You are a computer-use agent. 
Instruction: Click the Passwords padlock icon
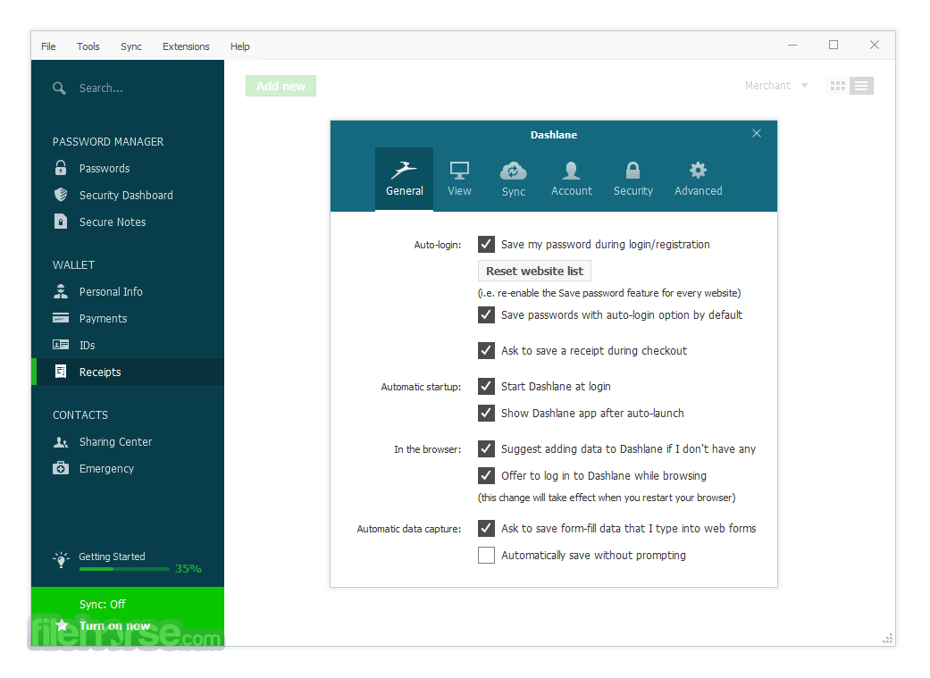point(61,168)
